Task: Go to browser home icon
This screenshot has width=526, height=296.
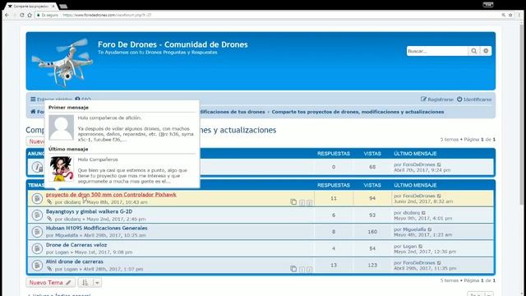Action: coord(30,15)
